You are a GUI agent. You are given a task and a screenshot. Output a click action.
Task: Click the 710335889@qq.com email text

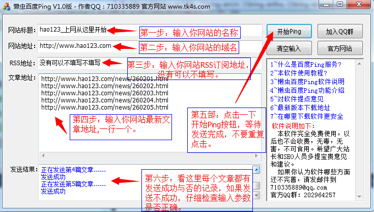(x=299, y=188)
